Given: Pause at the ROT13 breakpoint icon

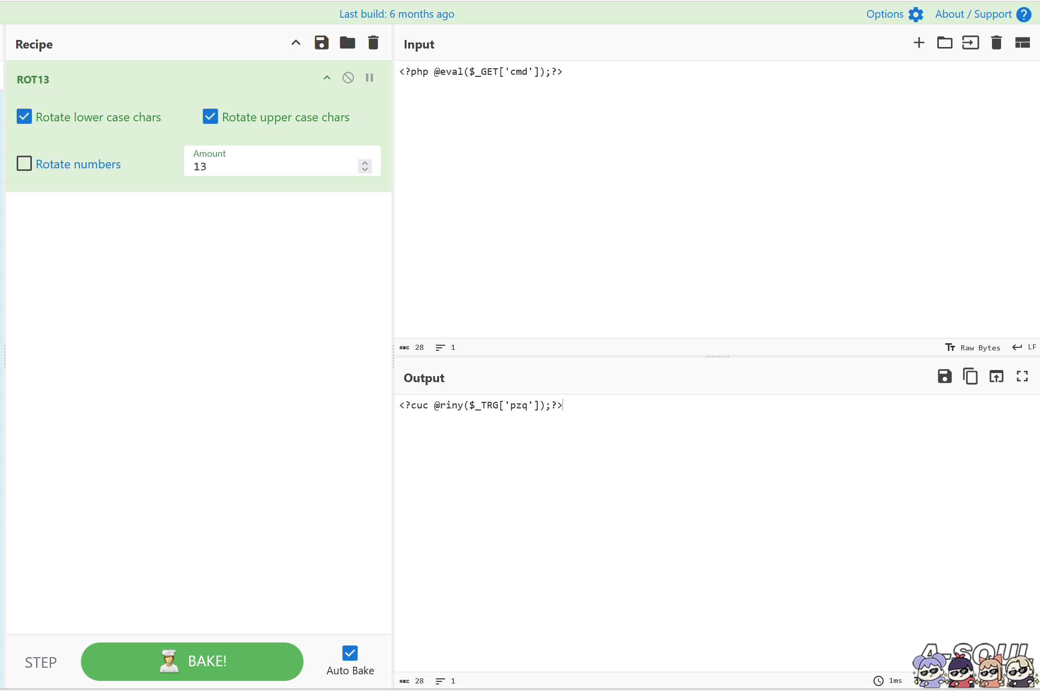Looking at the screenshot, I should [369, 78].
